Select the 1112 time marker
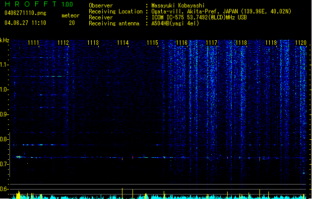This screenshot has height=199, width=312. coord(63,43)
